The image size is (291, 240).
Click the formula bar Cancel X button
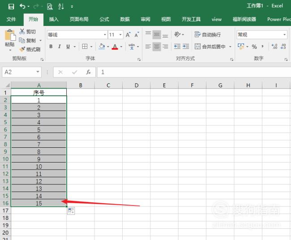60,72
